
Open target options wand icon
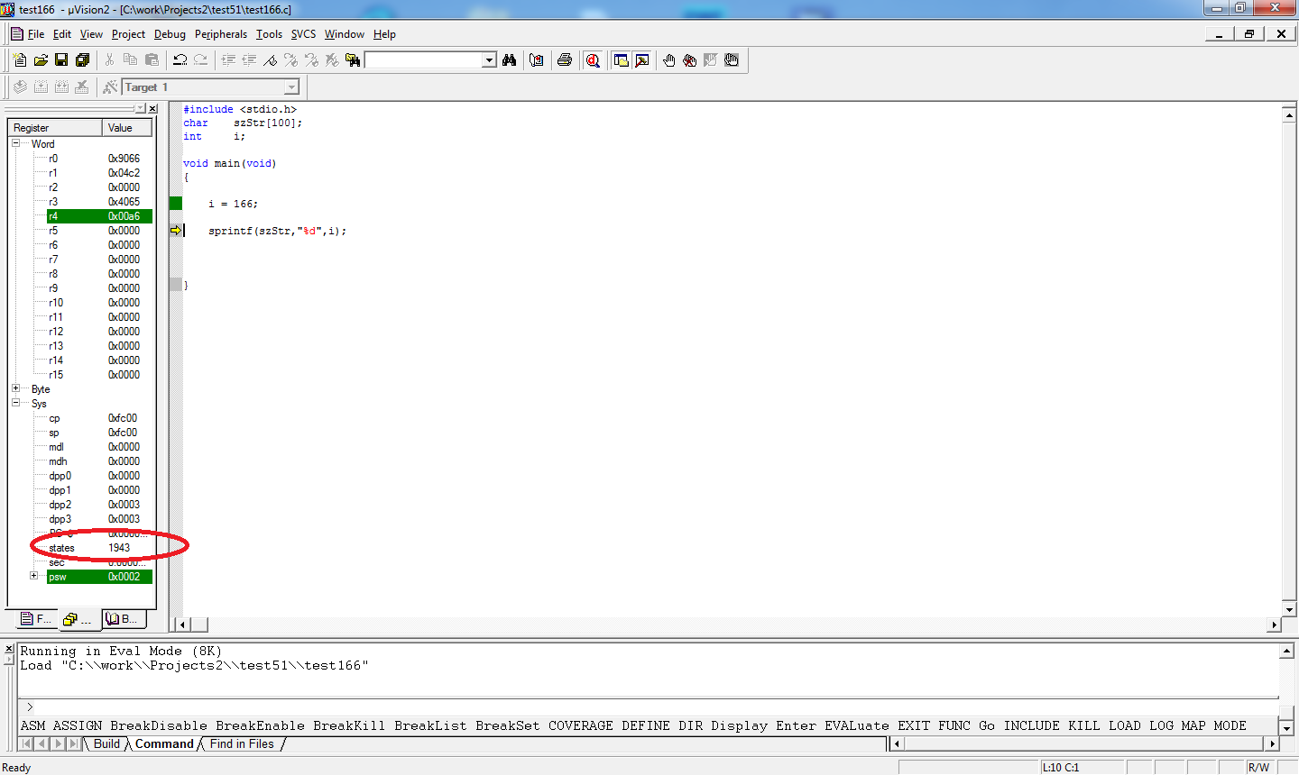pos(110,87)
